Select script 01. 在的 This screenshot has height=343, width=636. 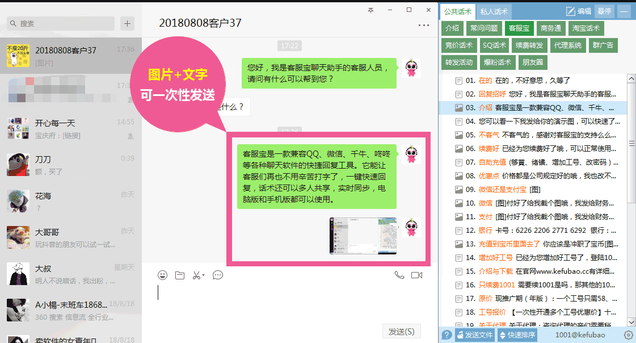(x=533, y=81)
